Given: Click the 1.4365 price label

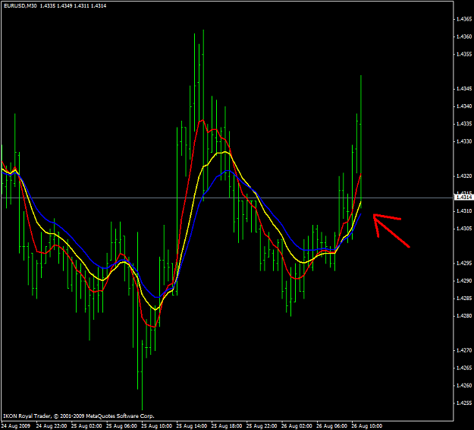Looking at the screenshot, I should coord(464,19).
